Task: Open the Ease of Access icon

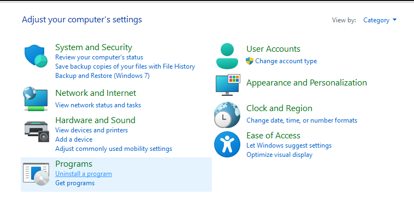Action: (x=227, y=144)
